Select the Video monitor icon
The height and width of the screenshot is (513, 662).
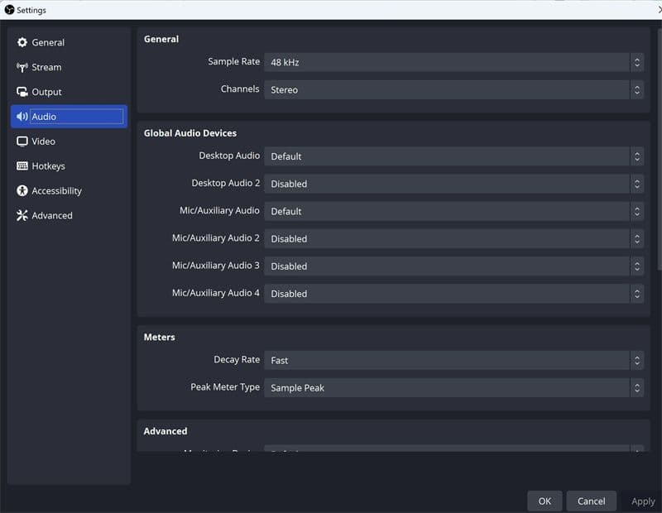(23, 141)
